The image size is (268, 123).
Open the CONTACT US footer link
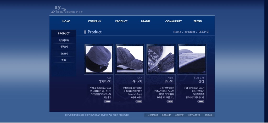tap(194, 115)
